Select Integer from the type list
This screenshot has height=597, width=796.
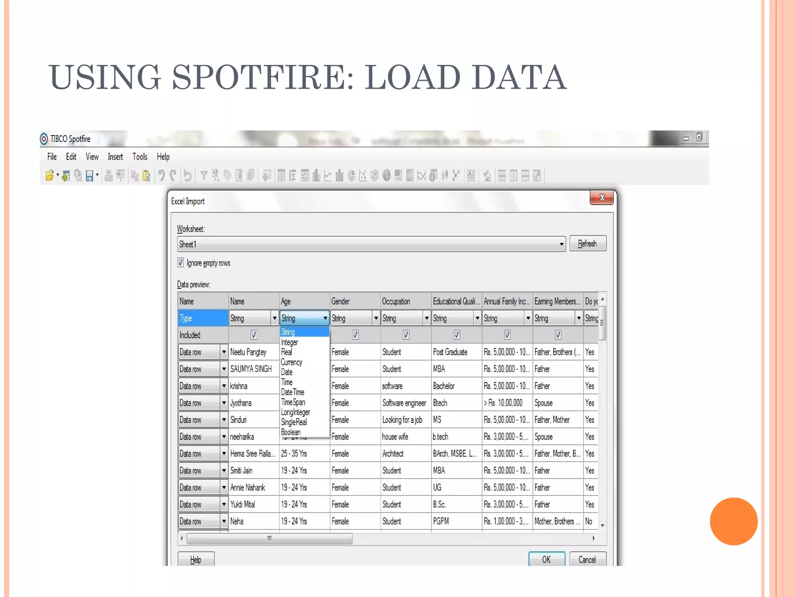tap(305, 342)
